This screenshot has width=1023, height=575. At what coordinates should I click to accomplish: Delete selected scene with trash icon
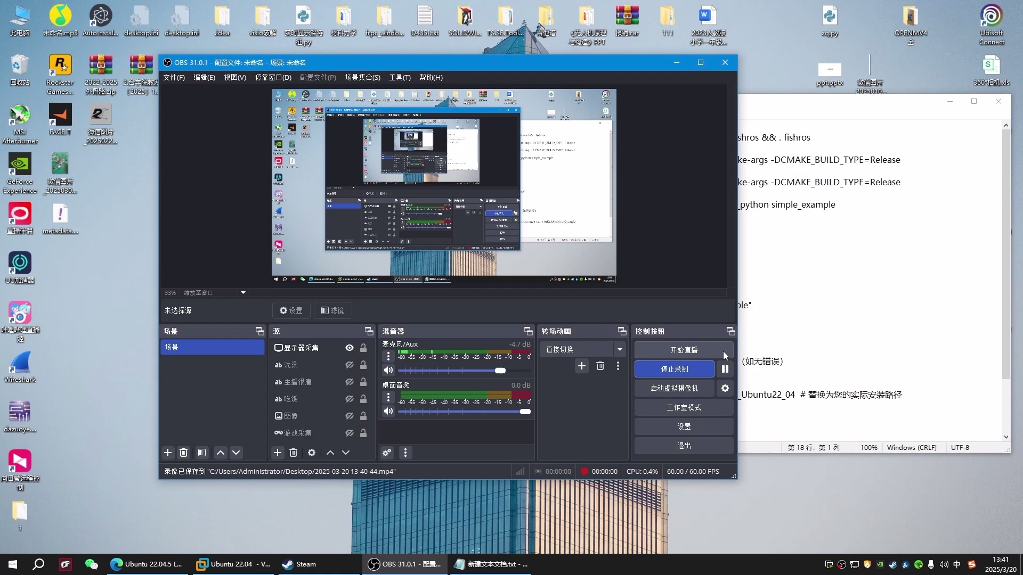click(x=184, y=453)
